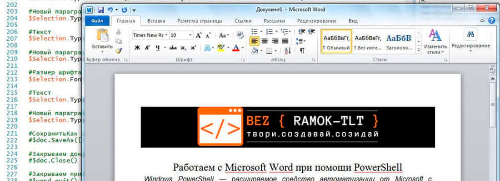The height and width of the screenshot is (181, 500).
Task: Align the paragraph to the left
Action: 254,41
